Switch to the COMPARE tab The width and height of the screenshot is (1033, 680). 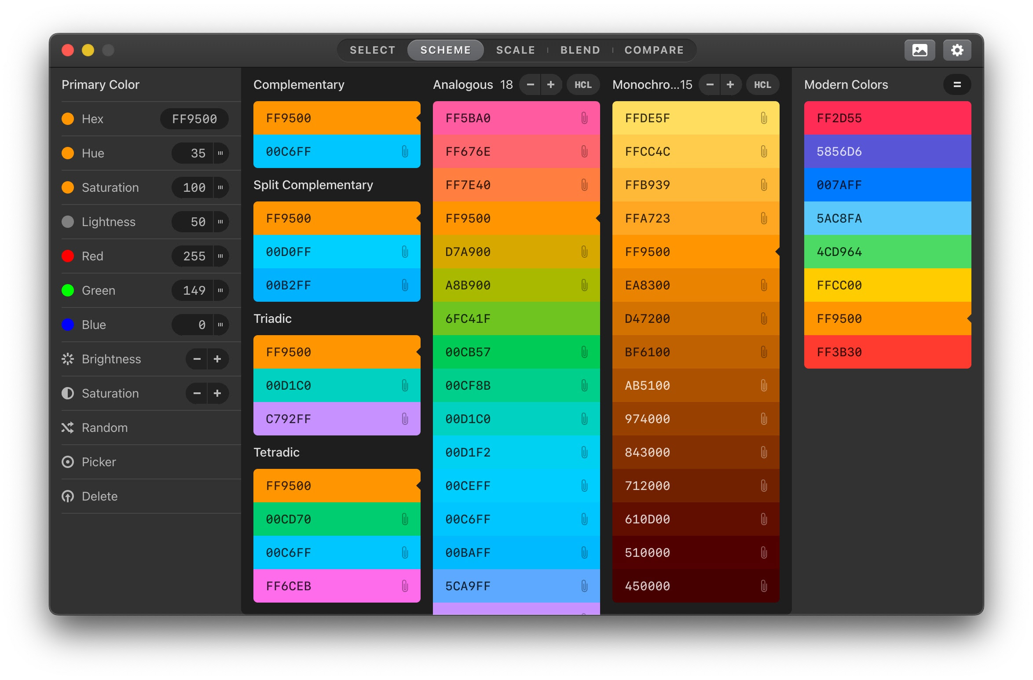pos(654,50)
